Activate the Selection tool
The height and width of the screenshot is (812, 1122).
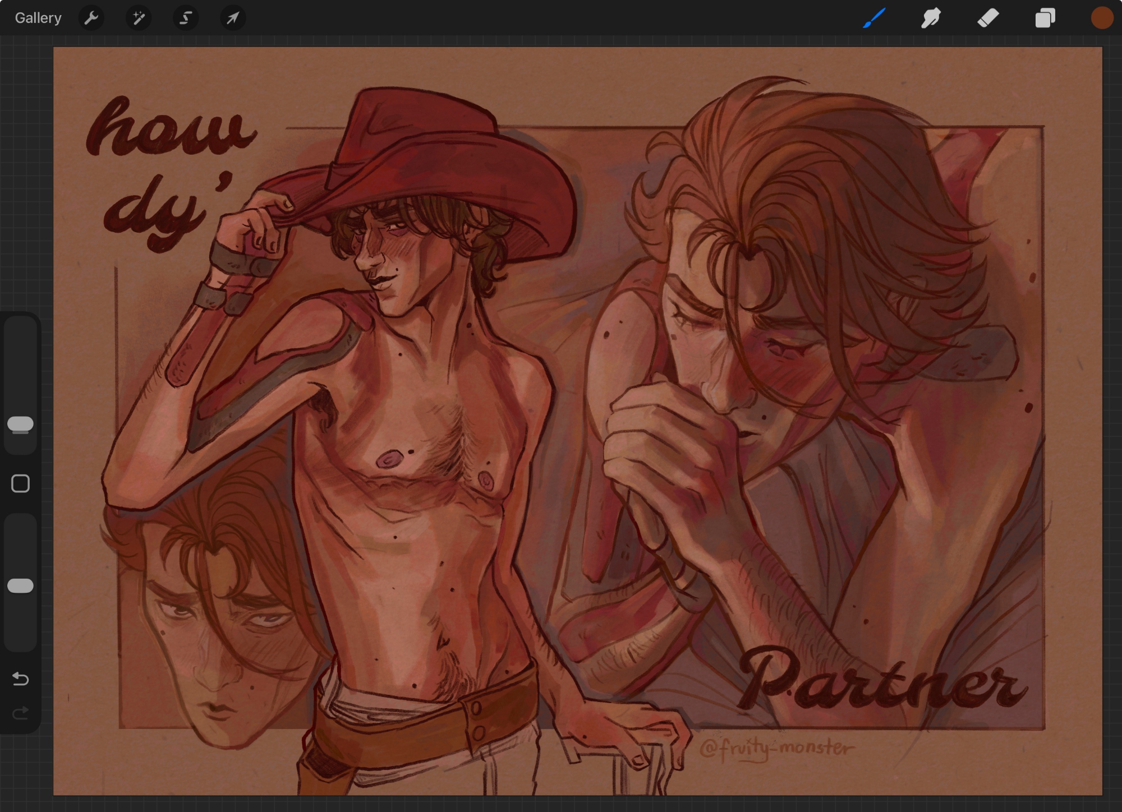[185, 18]
